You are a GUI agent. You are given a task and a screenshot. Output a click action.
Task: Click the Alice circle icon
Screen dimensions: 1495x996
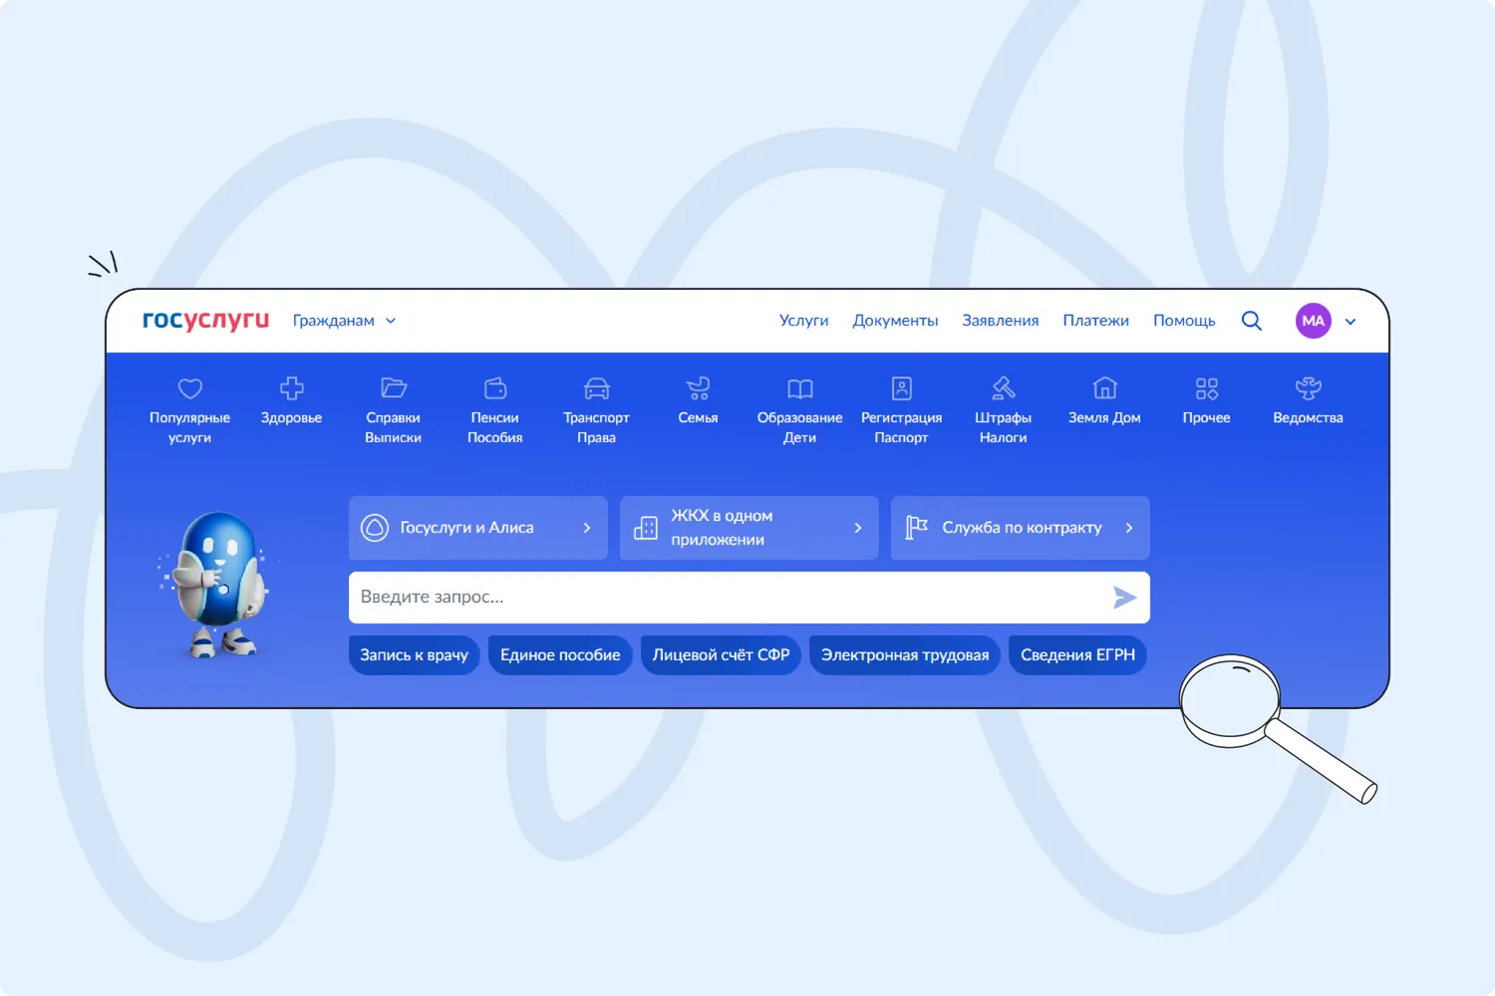coord(375,528)
